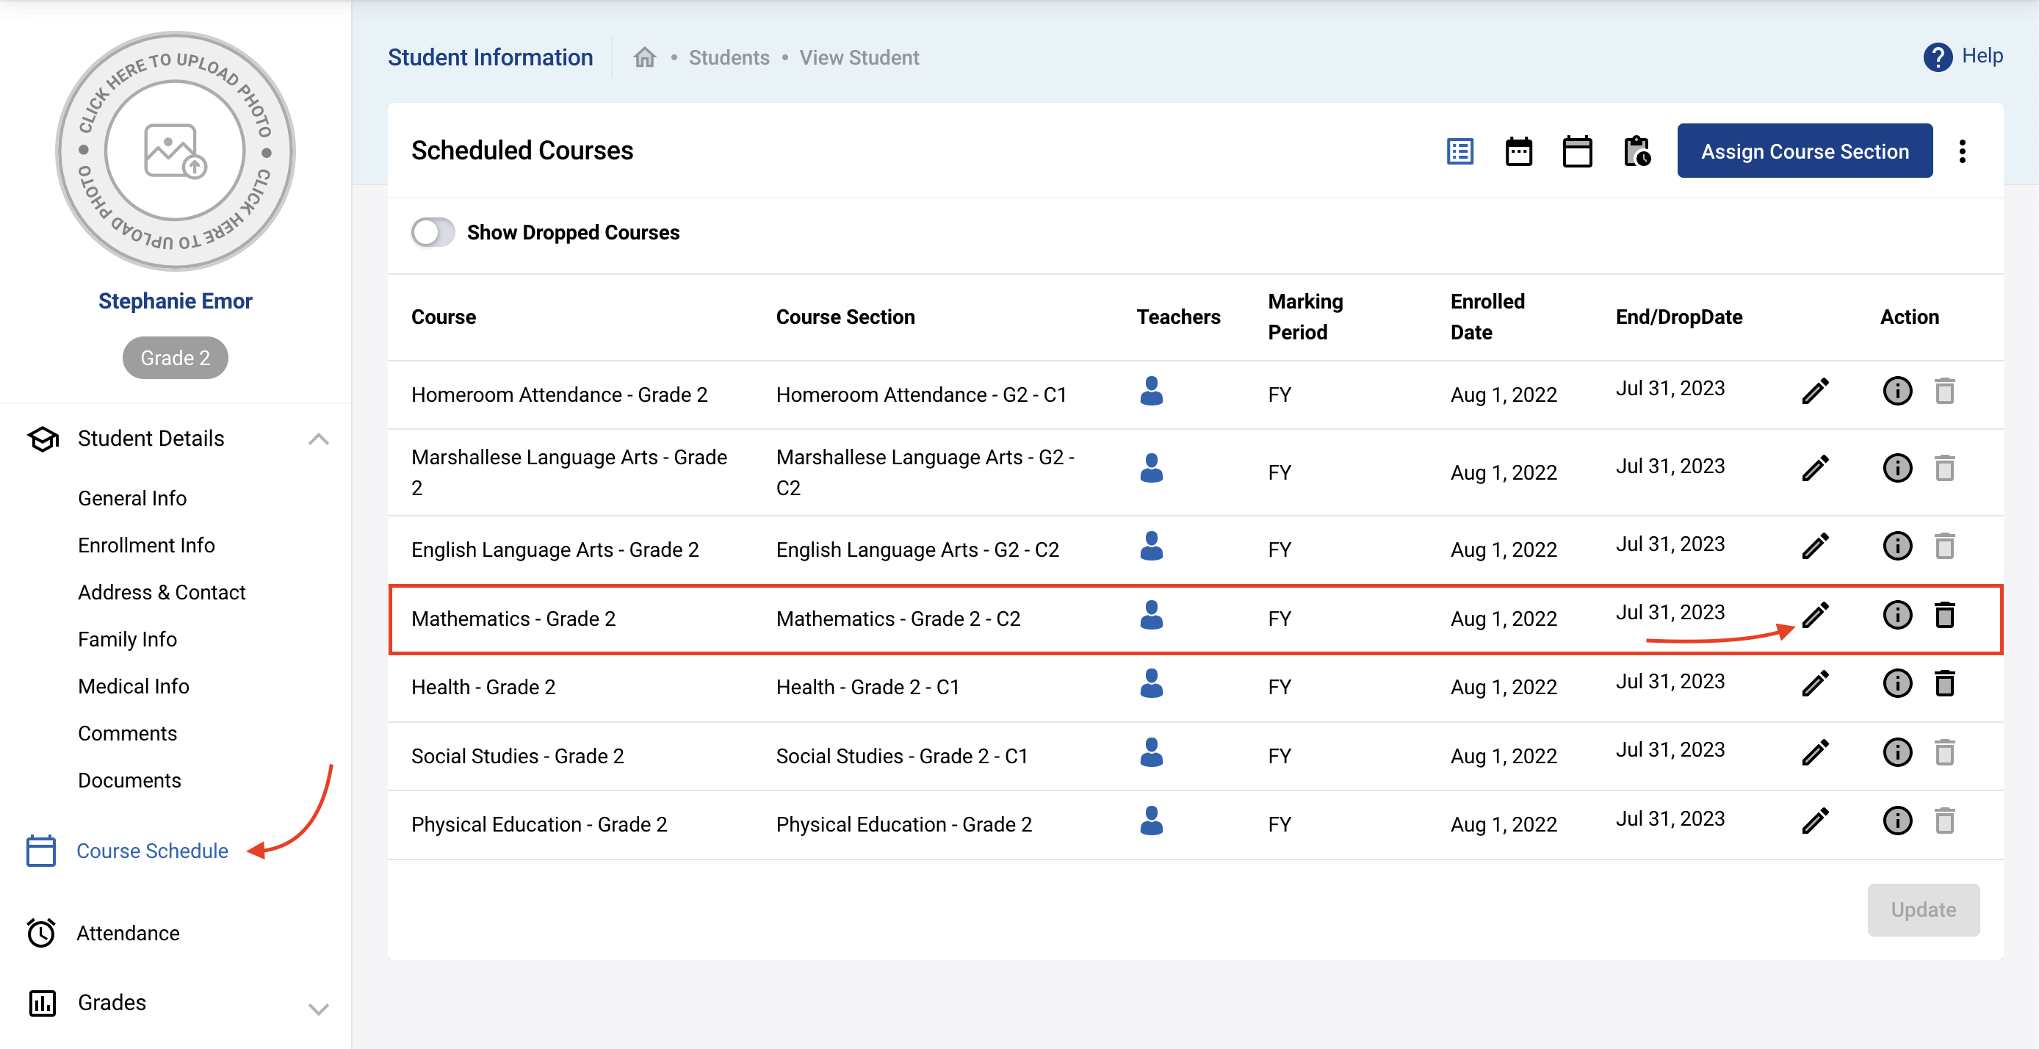This screenshot has width=2039, height=1049.
Task: Click the clipboard schedule history icon
Action: (1637, 151)
